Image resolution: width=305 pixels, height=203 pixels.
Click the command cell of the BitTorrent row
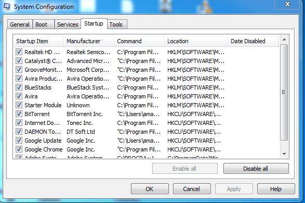[x=138, y=114]
